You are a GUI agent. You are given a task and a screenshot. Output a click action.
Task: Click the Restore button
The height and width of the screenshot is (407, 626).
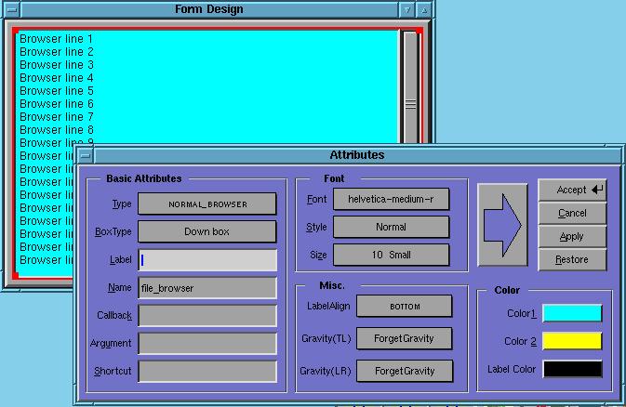572,260
